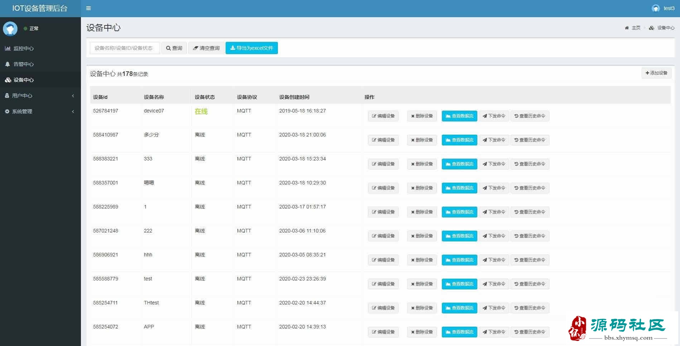Click the 设备状态 column header

point(205,97)
